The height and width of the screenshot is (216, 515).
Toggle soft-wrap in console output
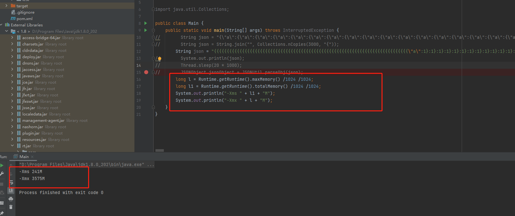(11, 183)
